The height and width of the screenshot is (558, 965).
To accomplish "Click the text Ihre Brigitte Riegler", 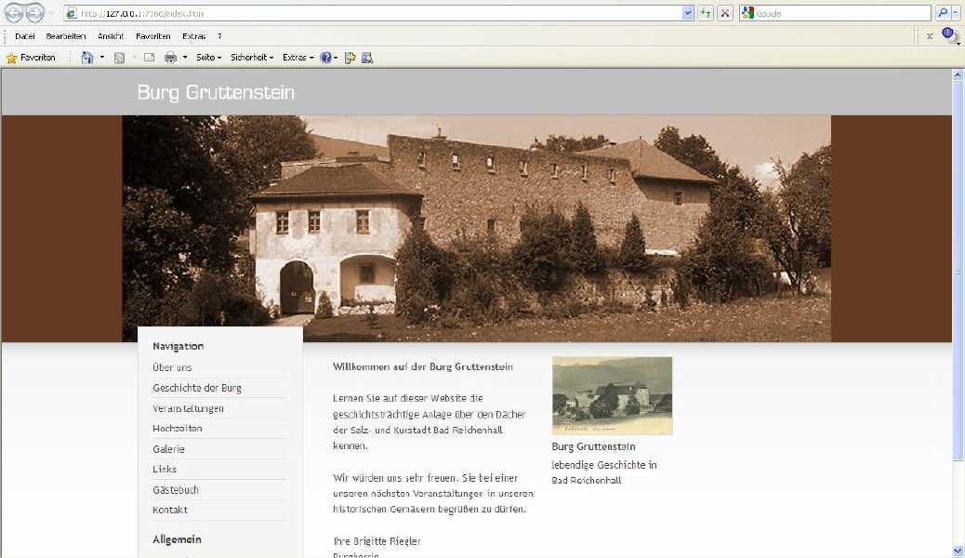I will click(x=377, y=541).
